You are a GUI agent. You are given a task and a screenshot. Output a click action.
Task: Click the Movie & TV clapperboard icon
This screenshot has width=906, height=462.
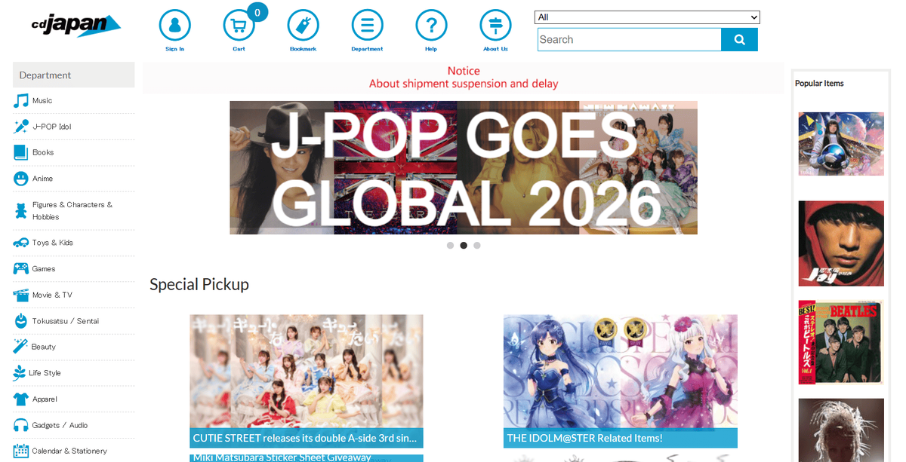point(21,295)
